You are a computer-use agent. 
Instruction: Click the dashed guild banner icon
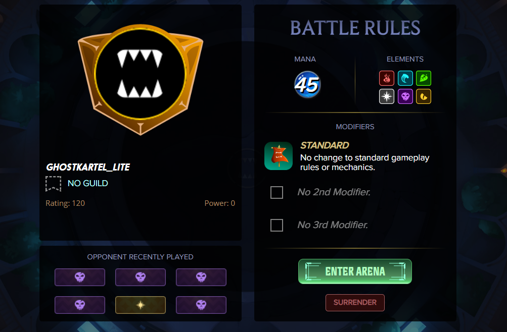click(x=54, y=184)
